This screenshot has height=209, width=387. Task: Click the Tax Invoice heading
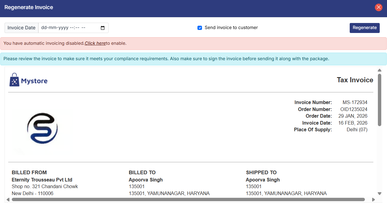(x=355, y=80)
